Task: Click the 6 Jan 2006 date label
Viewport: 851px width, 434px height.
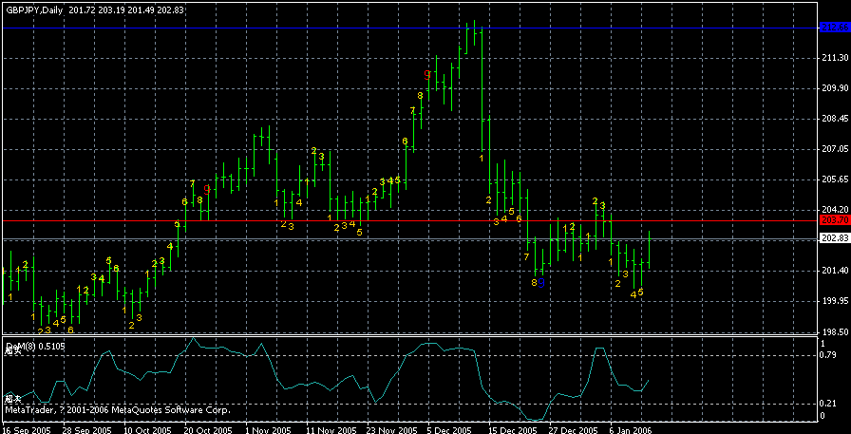Action: pos(628,429)
